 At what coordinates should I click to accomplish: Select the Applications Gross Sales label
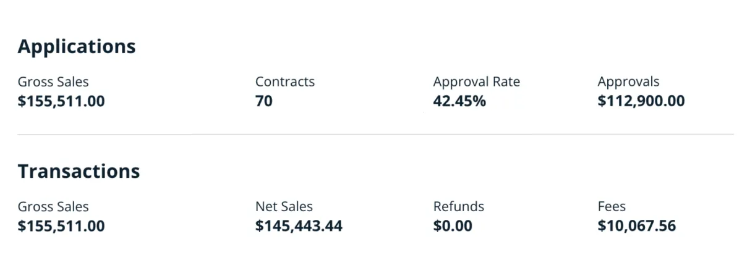[x=53, y=82]
